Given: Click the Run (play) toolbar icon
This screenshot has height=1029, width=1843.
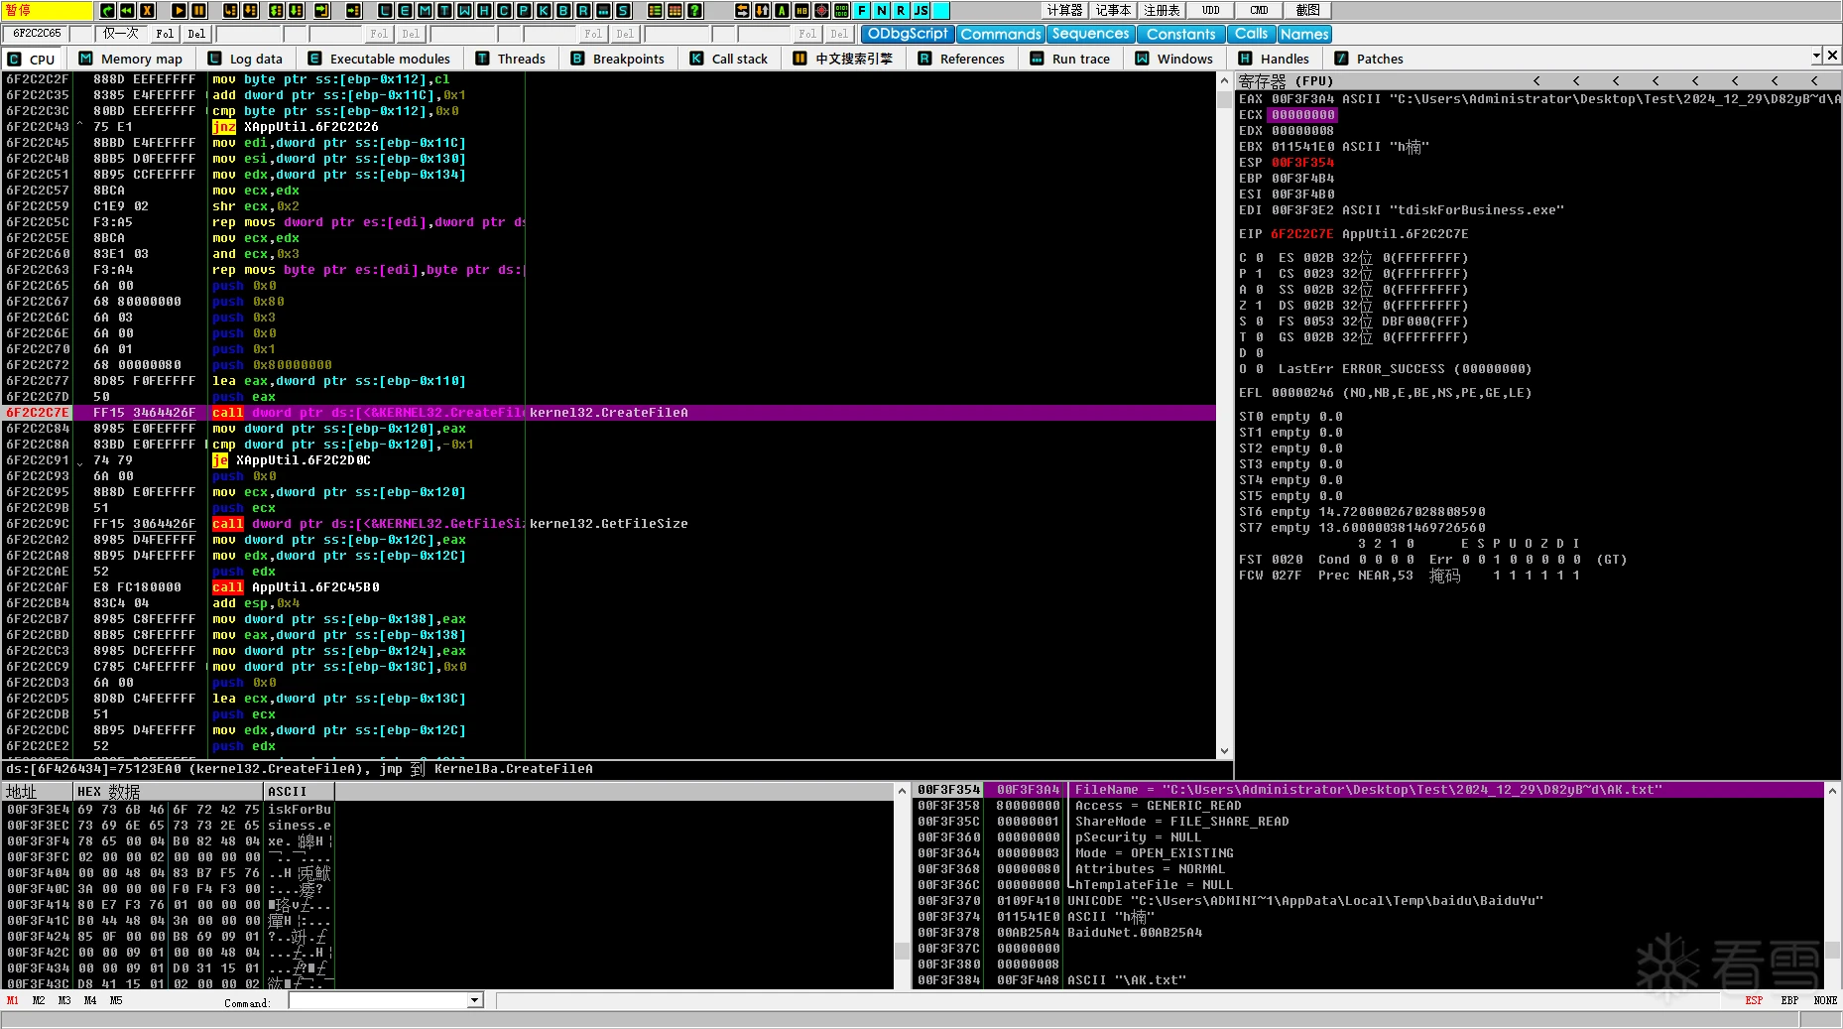Looking at the screenshot, I should click(x=179, y=10).
